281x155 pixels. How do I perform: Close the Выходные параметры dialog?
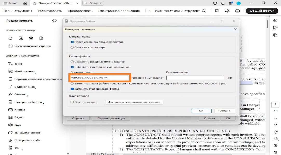pyautogui.click(x=235, y=29)
